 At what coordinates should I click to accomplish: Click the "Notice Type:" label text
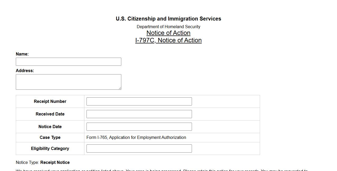[27, 163]
